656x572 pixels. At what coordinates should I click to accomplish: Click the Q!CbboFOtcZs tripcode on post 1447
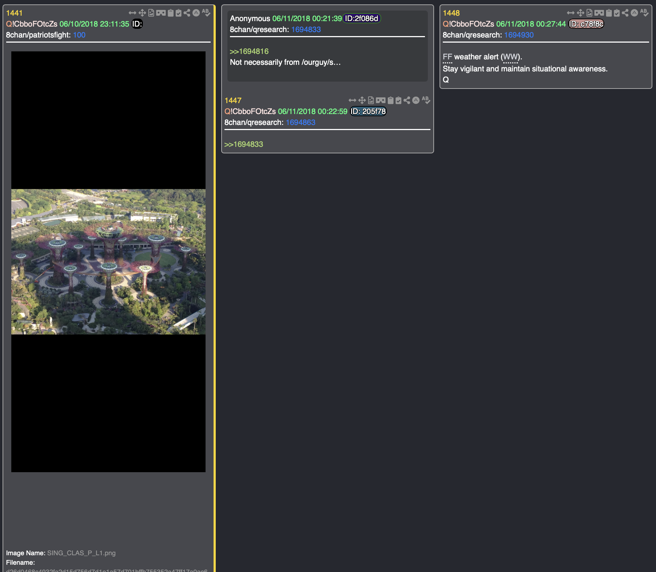(x=250, y=111)
